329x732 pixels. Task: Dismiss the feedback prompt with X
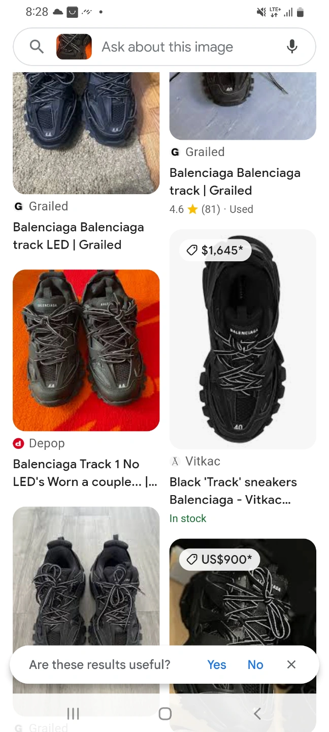pos(291,664)
